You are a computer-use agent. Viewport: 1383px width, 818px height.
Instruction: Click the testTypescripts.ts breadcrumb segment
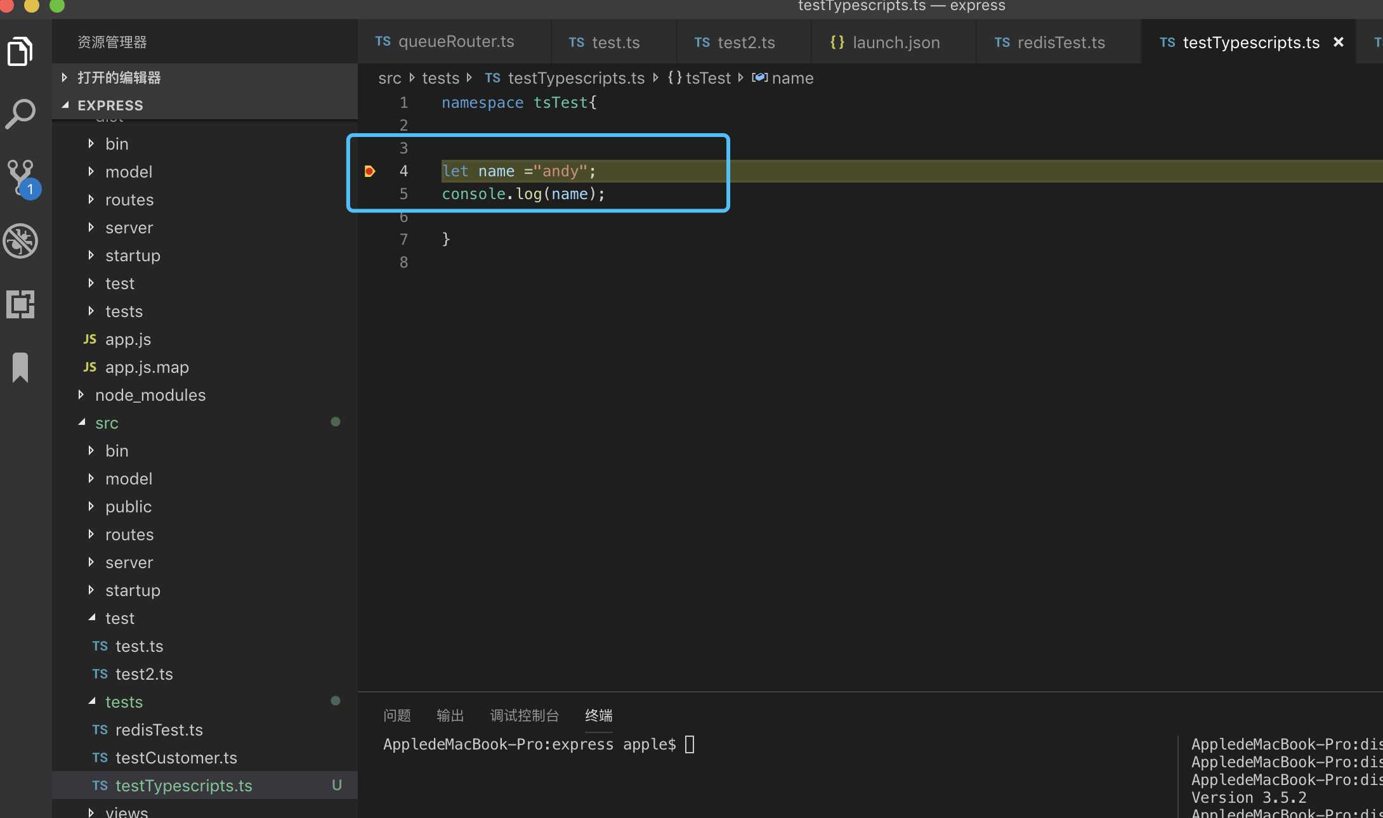click(565, 78)
